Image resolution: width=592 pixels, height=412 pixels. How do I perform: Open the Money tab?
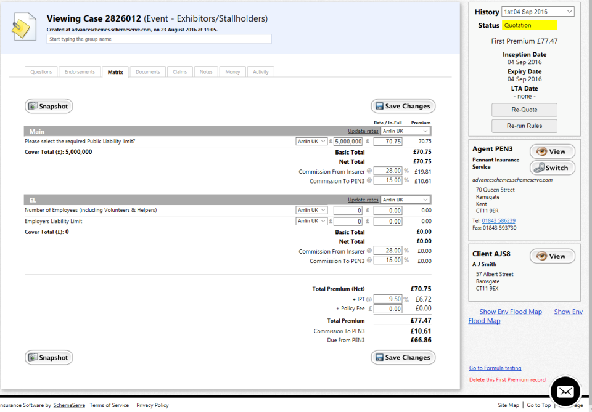tap(232, 71)
